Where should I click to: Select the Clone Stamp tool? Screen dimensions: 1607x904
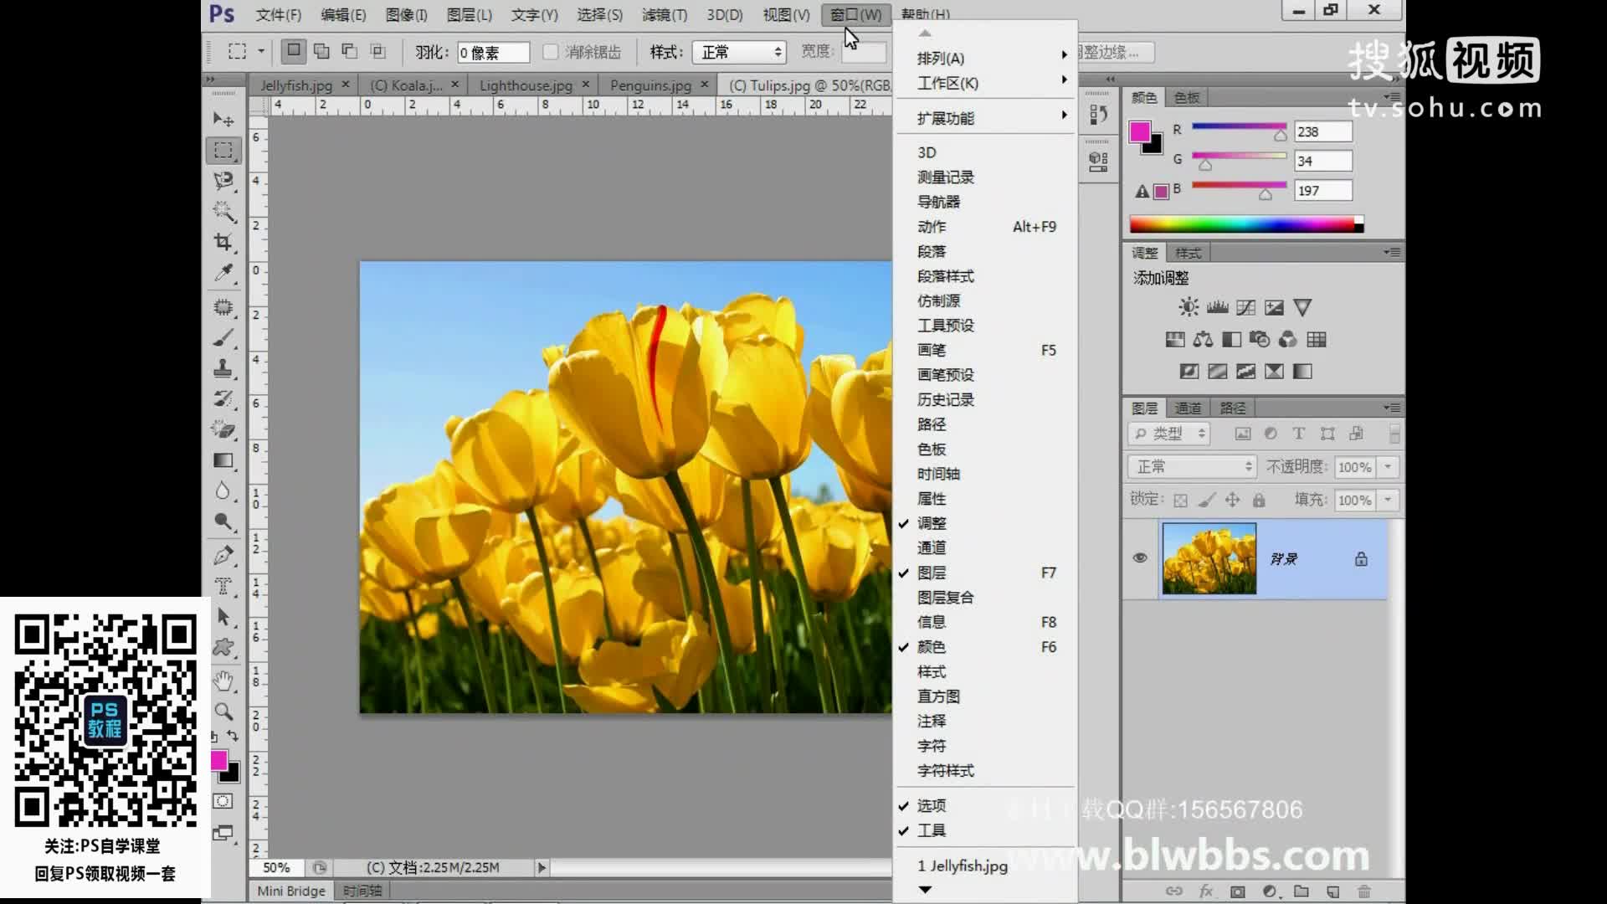pyautogui.click(x=223, y=368)
